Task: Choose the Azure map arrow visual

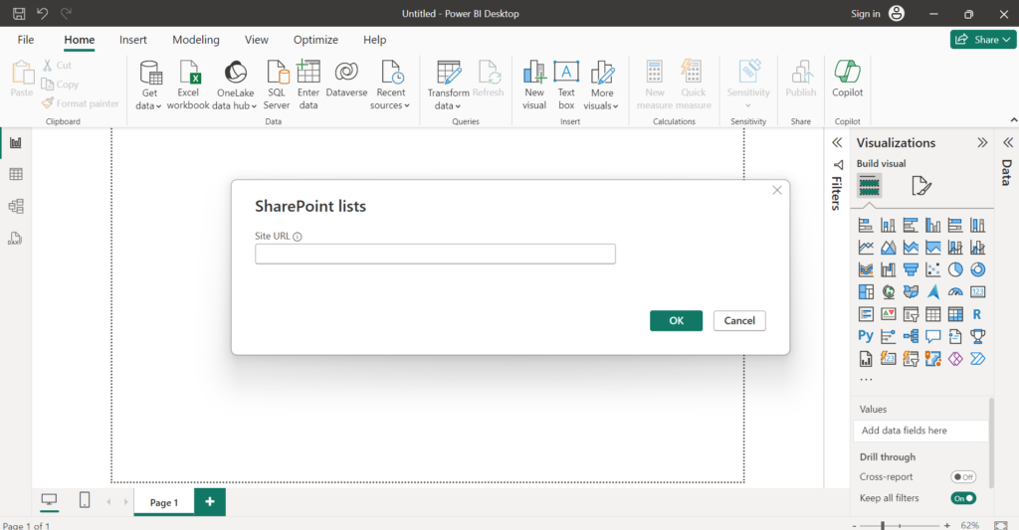Action: click(932, 291)
